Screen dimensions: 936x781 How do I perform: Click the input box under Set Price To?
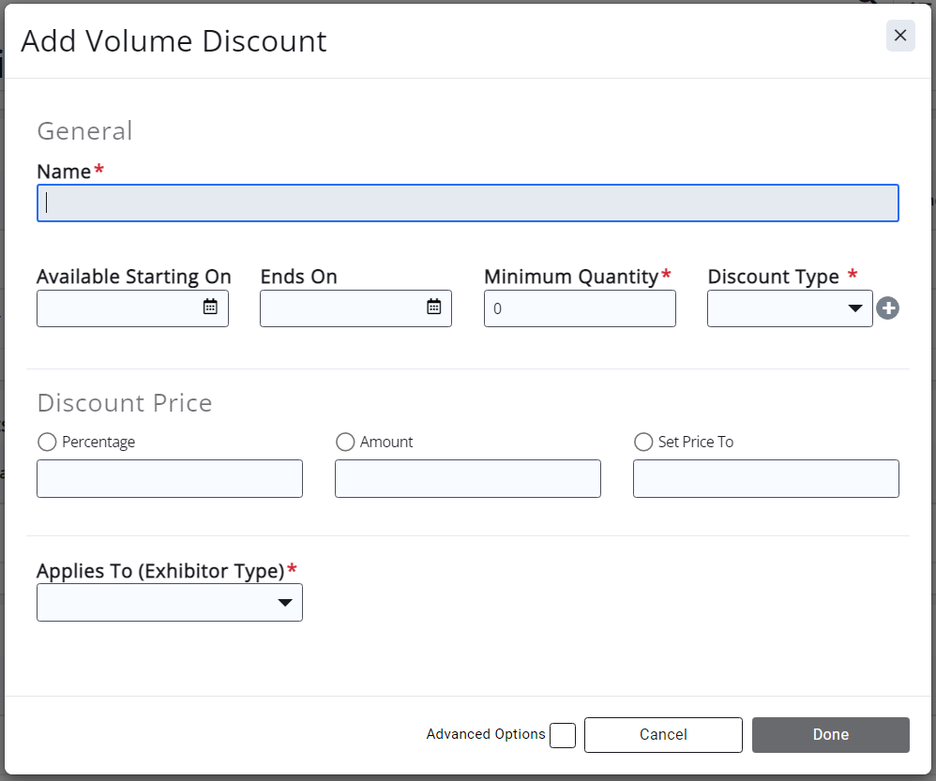pyautogui.click(x=765, y=478)
